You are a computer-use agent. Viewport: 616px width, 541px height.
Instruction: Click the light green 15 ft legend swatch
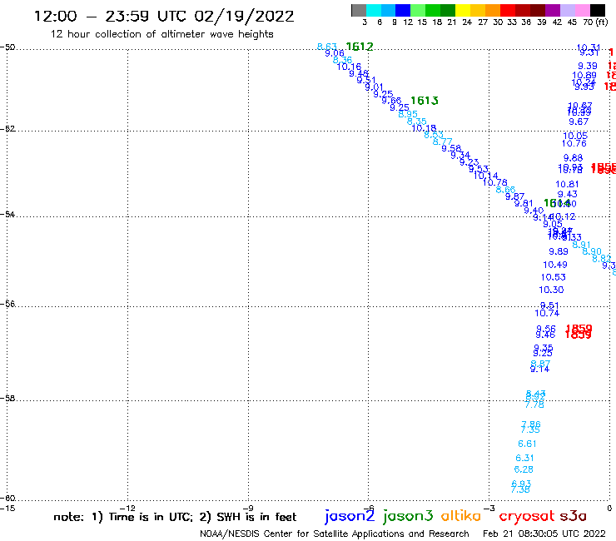[x=419, y=10]
